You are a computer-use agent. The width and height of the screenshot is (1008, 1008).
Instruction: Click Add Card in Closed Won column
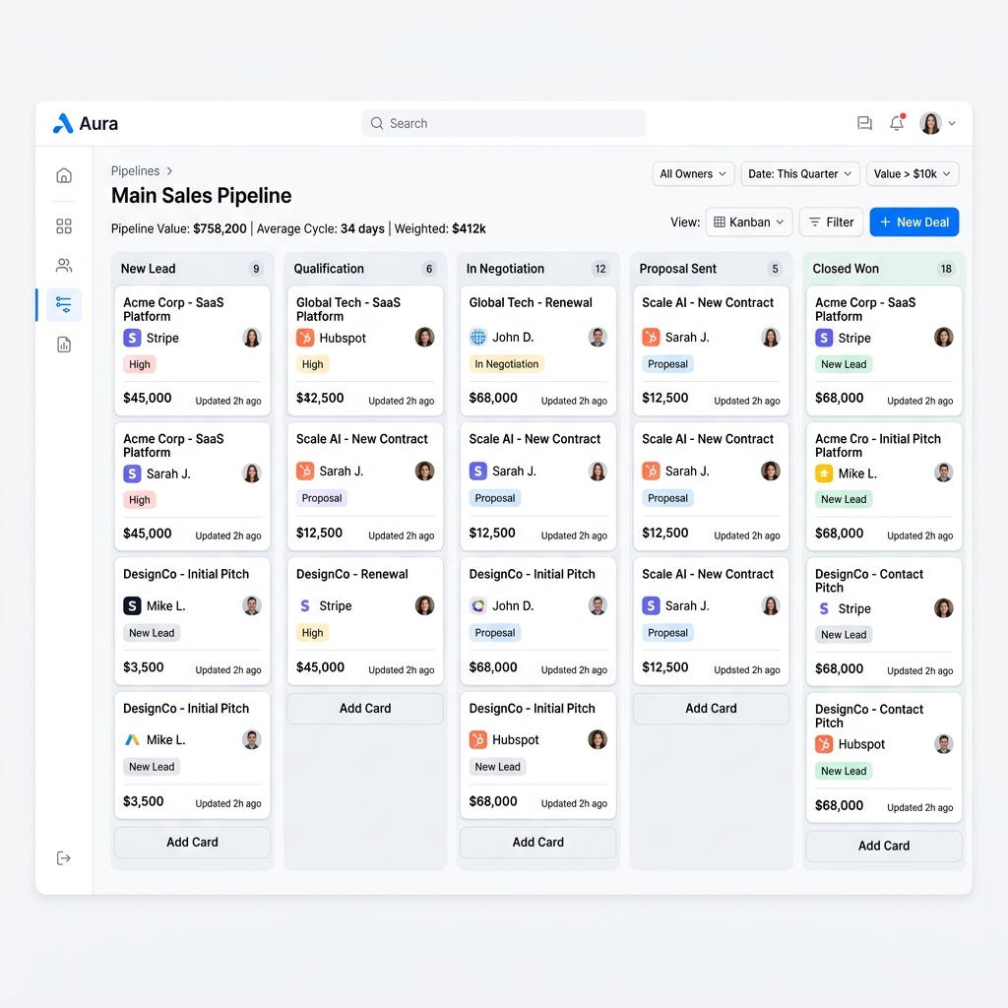point(884,846)
